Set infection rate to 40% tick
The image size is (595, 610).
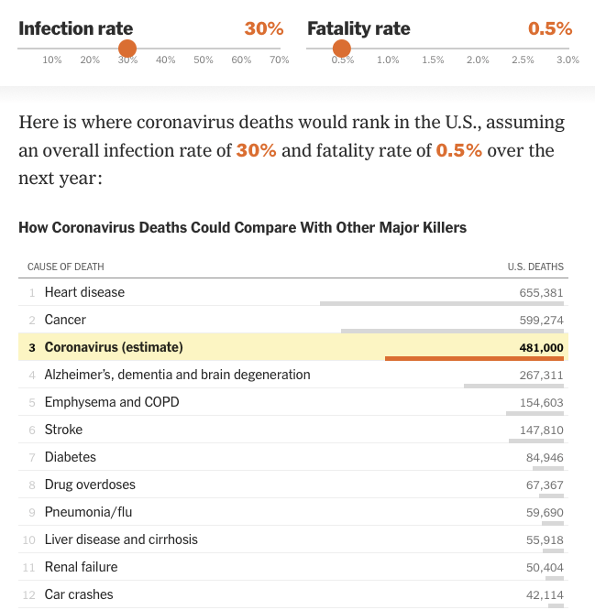coord(166,49)
